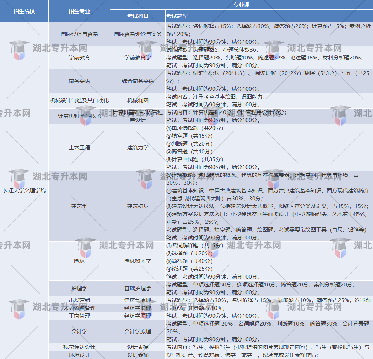Screen dimensions: 373x359
Task: Click 经济学原理 in the 工商管理 row
Action: click(x=138, y=316)
